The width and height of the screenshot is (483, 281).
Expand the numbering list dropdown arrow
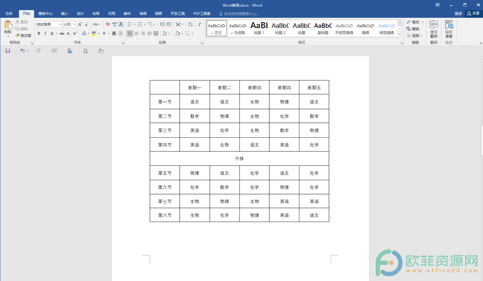point(145,24)
